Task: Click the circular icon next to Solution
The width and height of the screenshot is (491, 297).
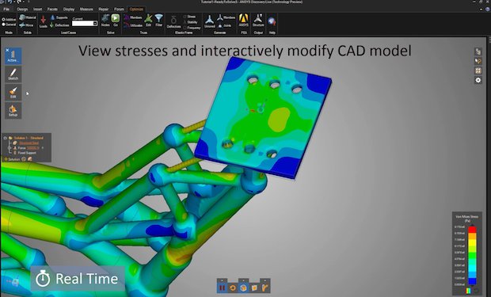Action: (24, 159)
